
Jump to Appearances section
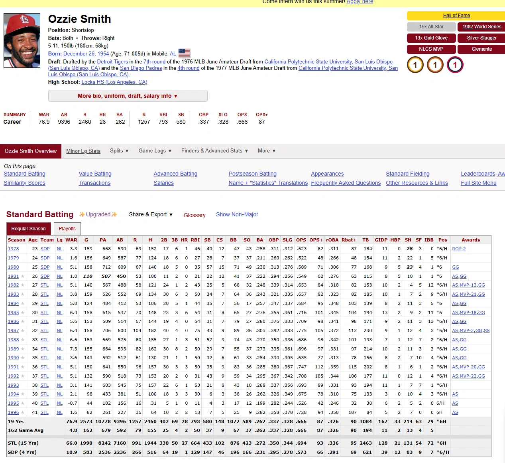click(327, 174)
